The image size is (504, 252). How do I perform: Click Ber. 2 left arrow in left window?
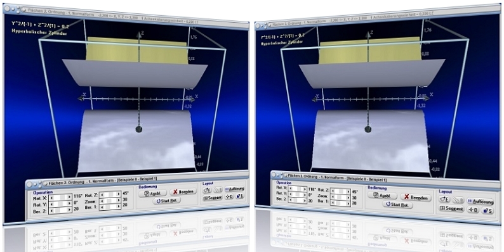coord(51,210)
